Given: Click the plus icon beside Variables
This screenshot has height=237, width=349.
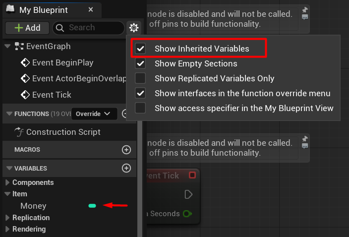Looking at the screenshot, I should click(x=126, y=168).
